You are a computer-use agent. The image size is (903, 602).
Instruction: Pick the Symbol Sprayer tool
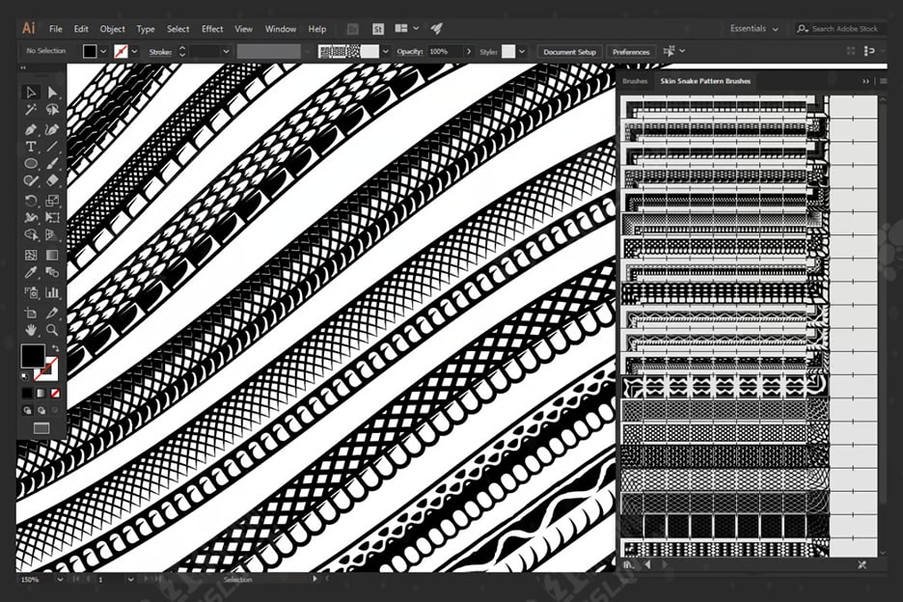click(31, 292)
